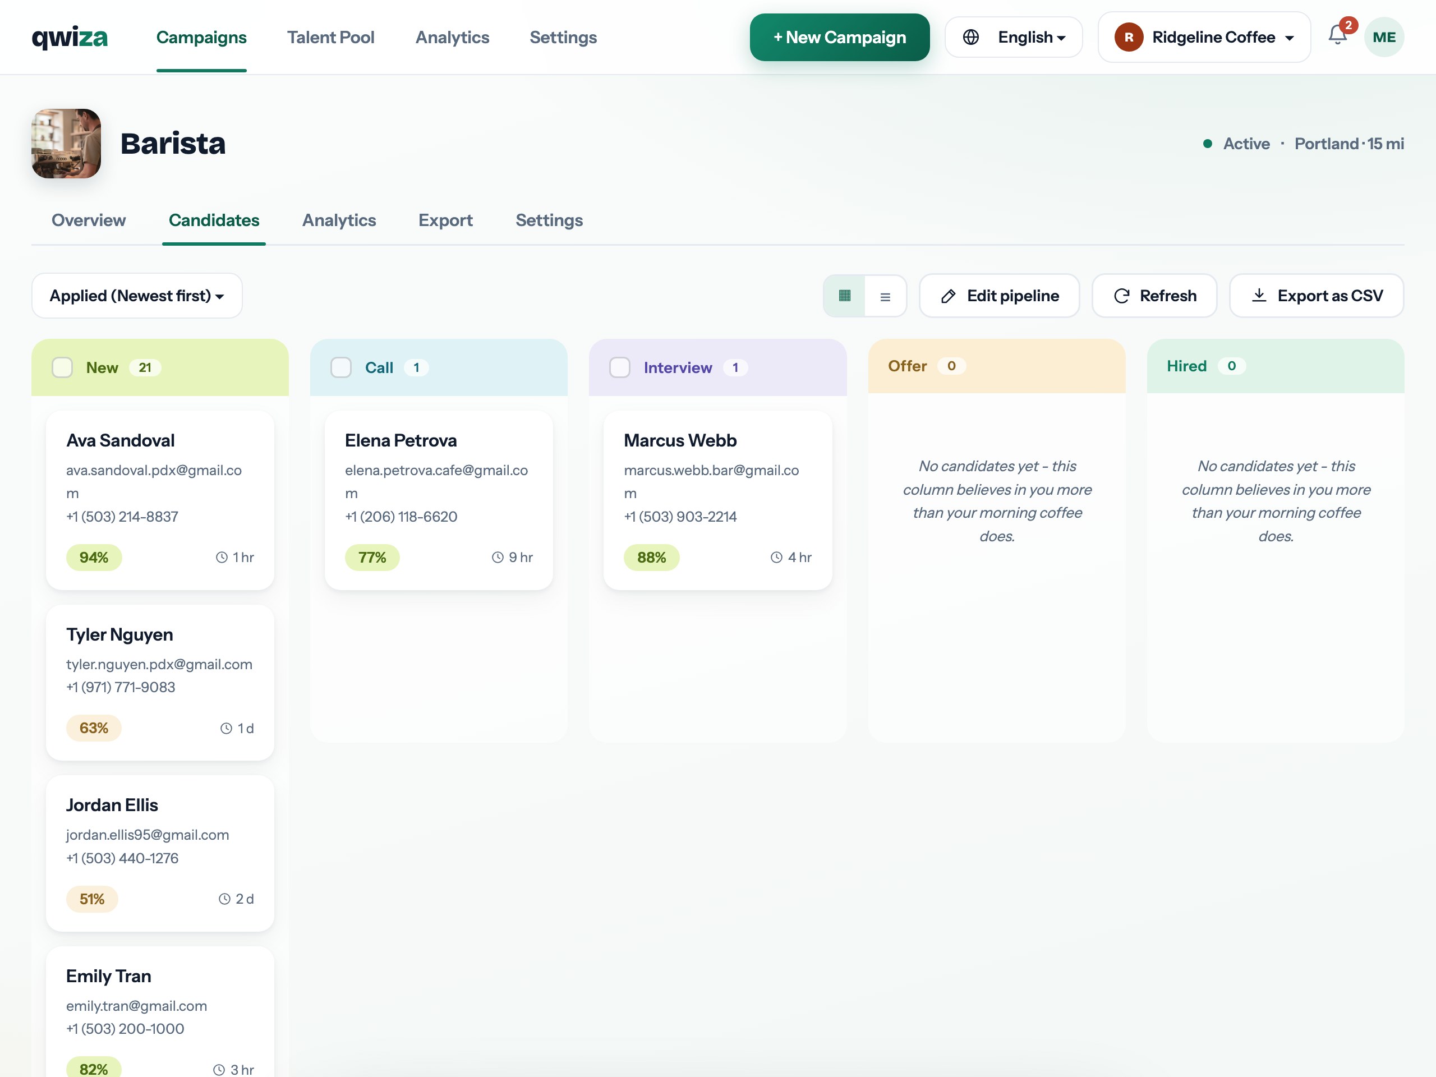Click the New Campaign button
Viewport: 1436px width, 1077px height.
click(x=839, y=37)
